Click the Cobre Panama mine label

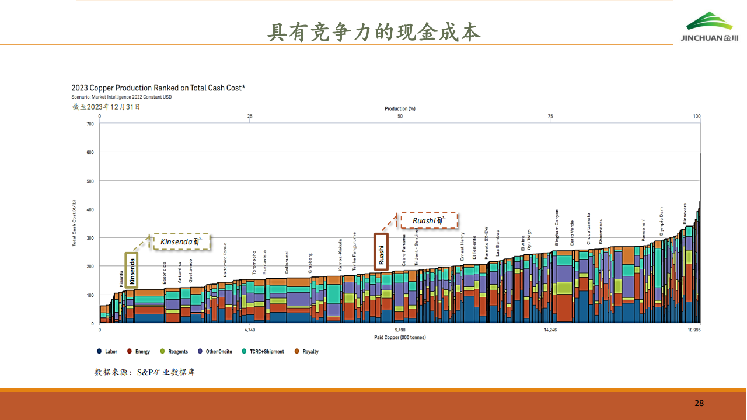404,250
